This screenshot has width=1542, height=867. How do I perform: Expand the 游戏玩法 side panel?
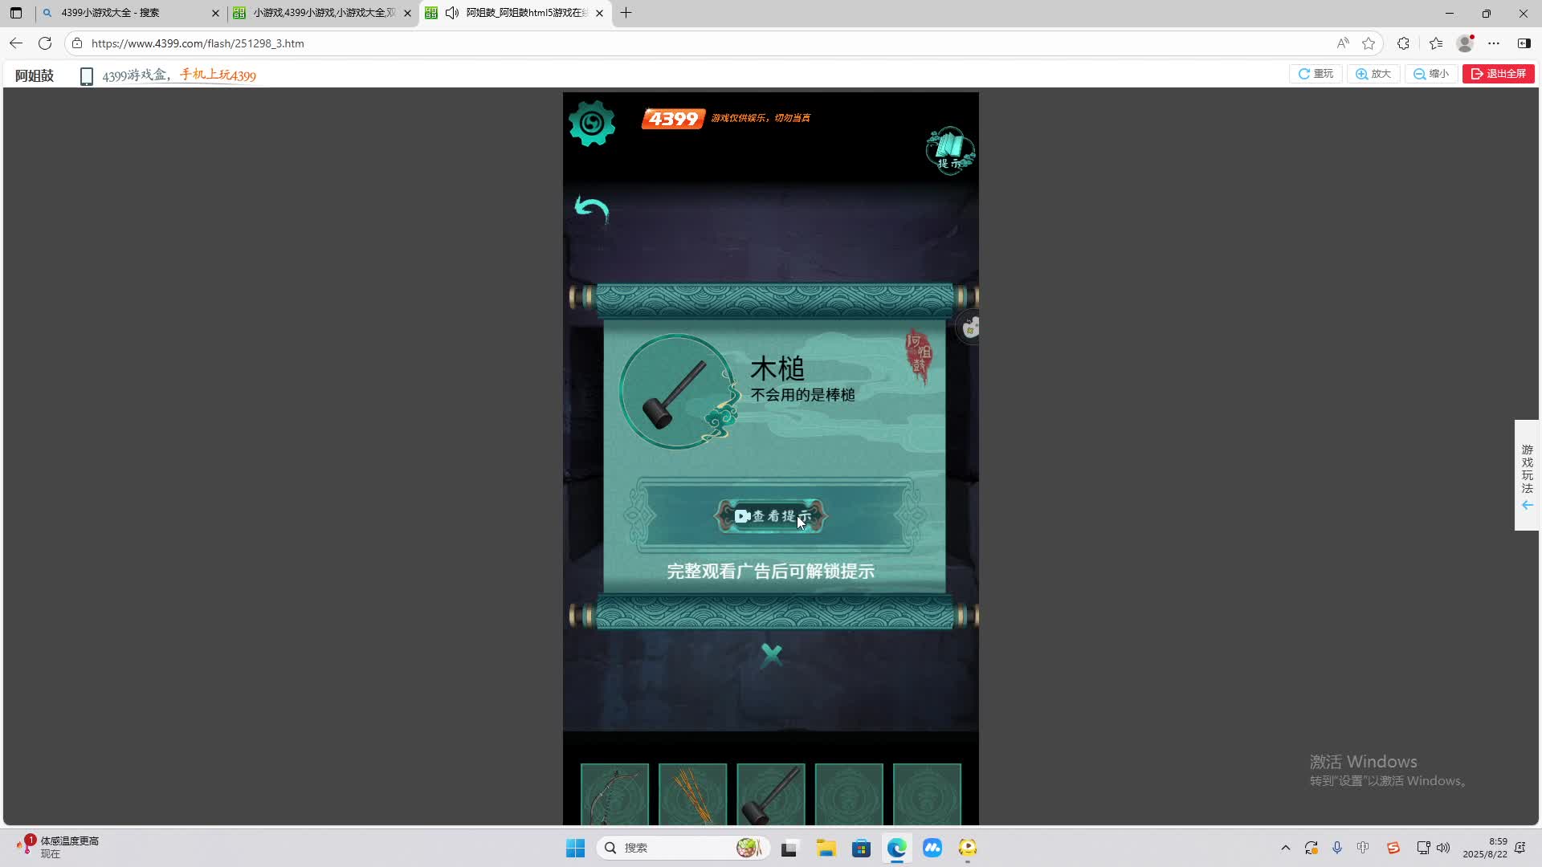coord(1527,475)
